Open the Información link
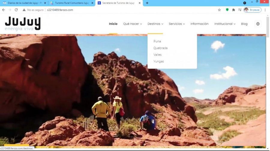 click(x=199, y=24)
